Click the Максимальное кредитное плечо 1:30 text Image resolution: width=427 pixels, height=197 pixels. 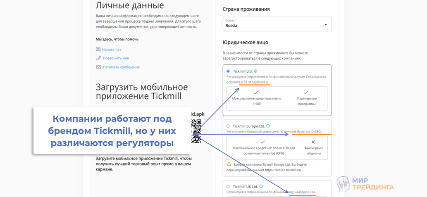click(x=264, y=151)
